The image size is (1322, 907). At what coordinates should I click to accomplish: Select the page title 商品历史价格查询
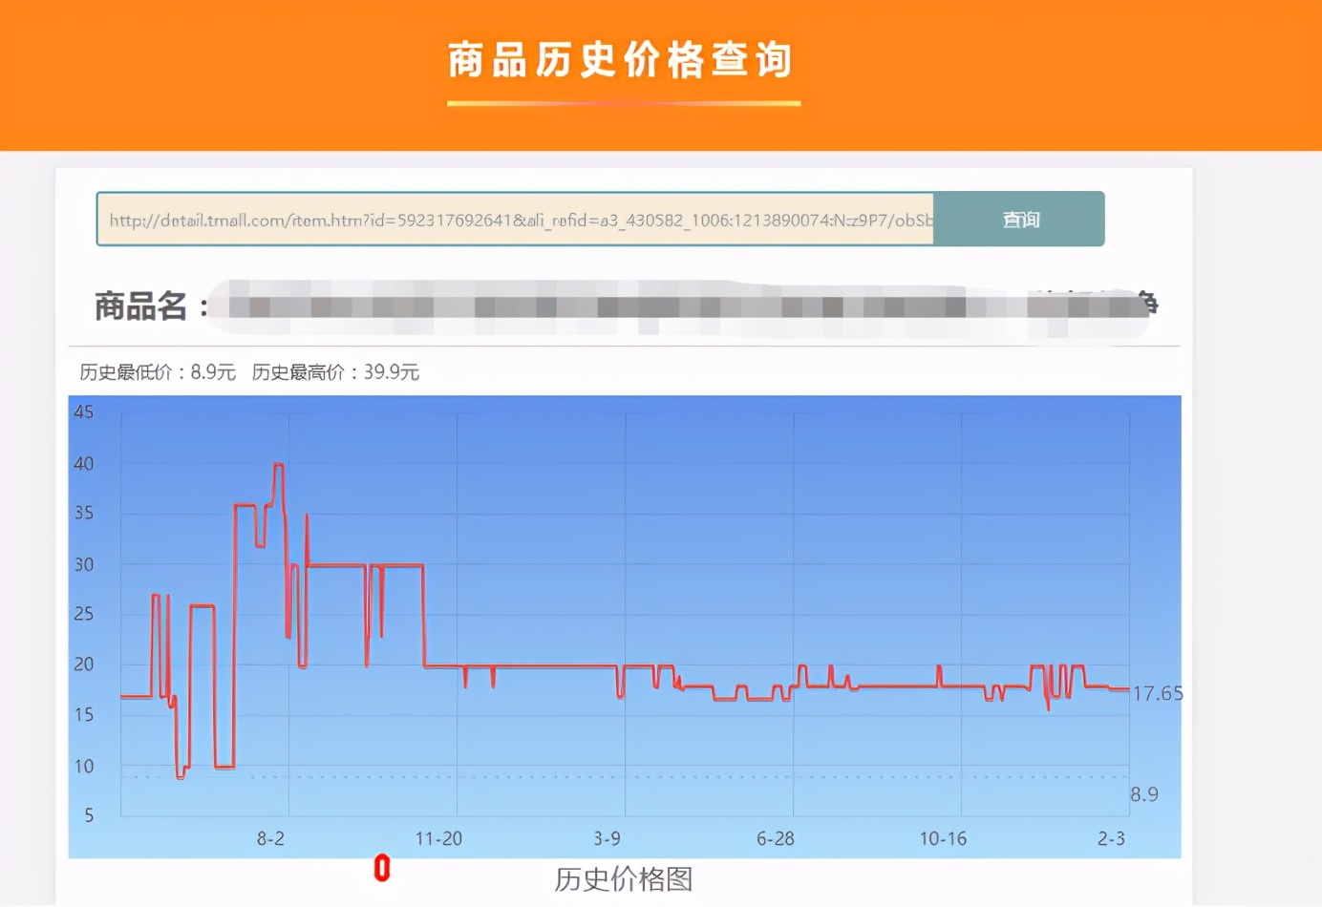(620, 60)
